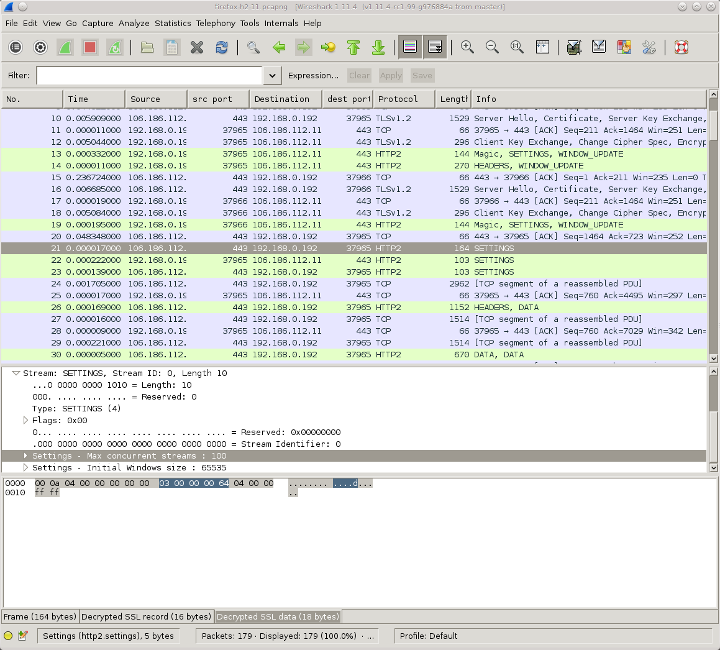
Task: Start a new live capture
Action: coord(65,47)
